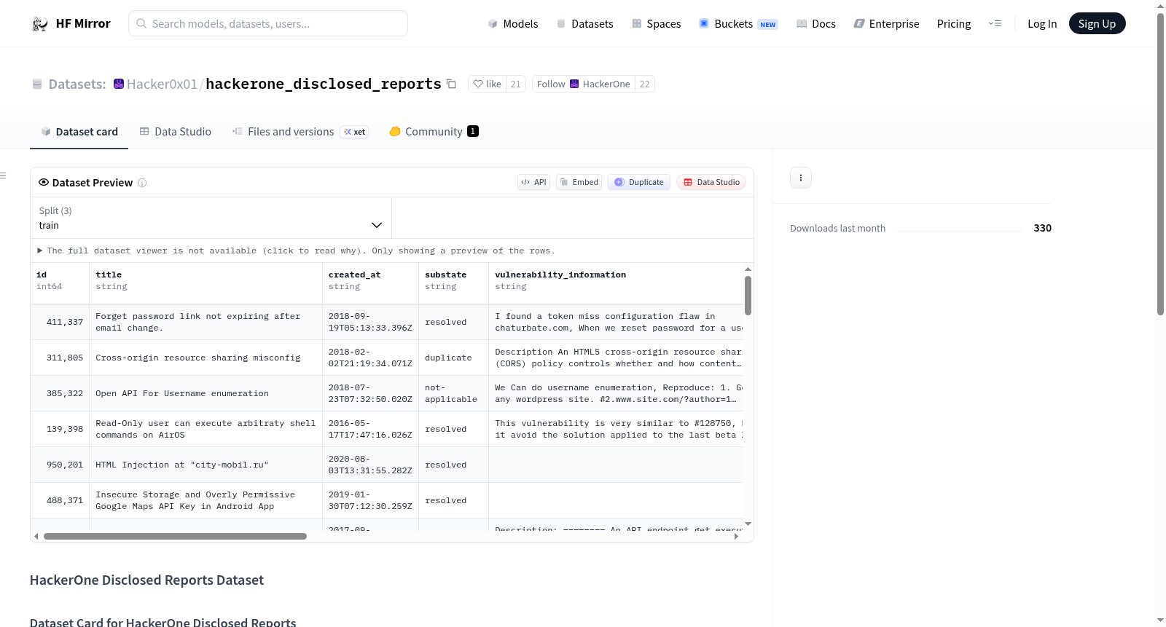Click title 'Cross-origin resource sharing misconfig'
The height and width of the screenshot is (627, 1166).
tap(198, 358)
